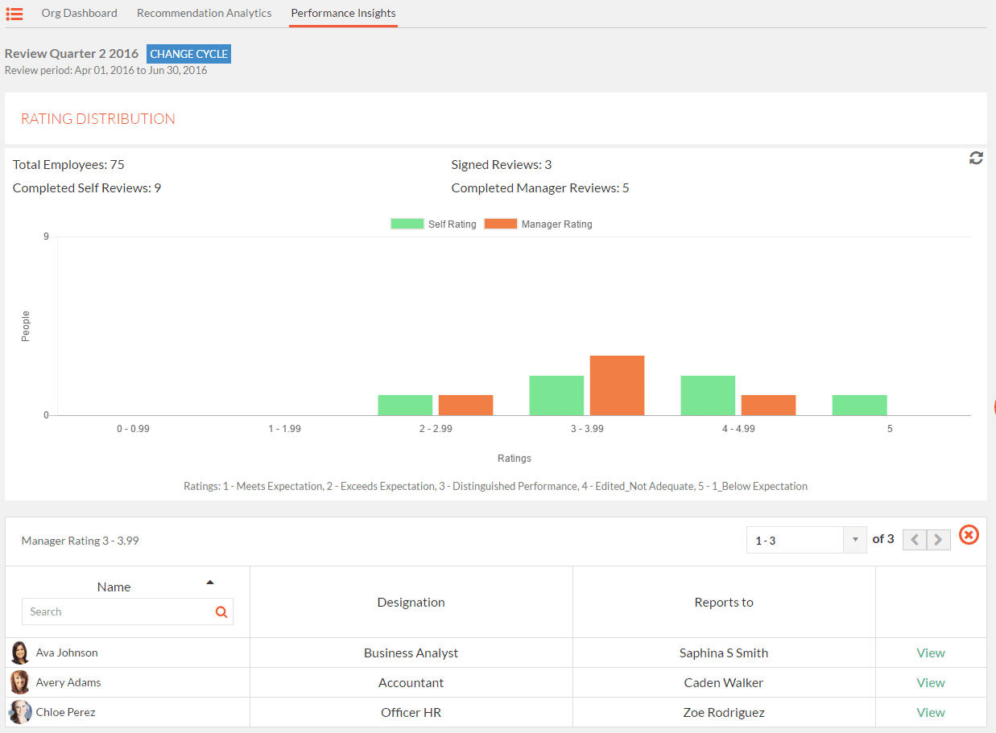Toggle Manager Rating legend series
This screenshot has width=996, height=733.
[x=538, y=224]
